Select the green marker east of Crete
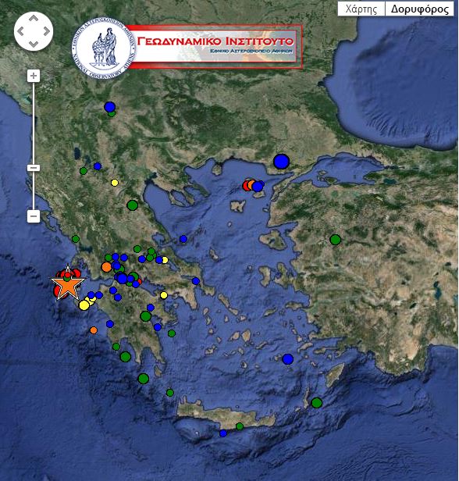The image size is (459, 481). [x=317, y=403]
